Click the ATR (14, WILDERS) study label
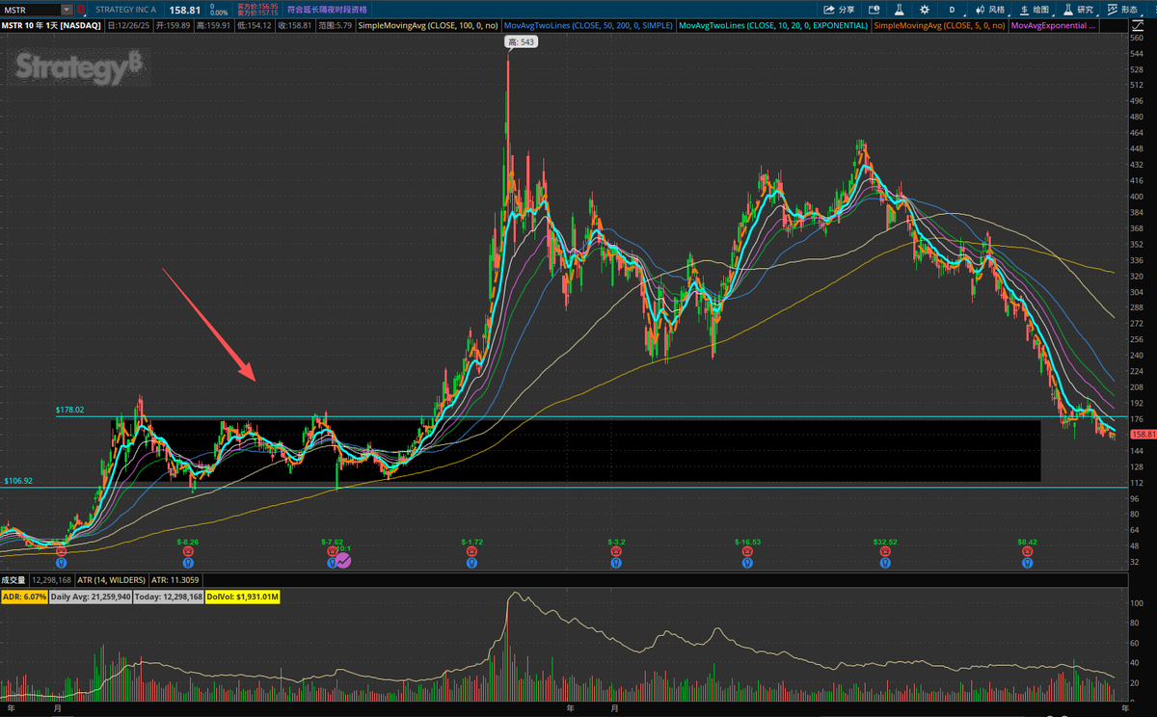Image resolution: width=1157 pixels, height=717 pixels. click(111, 580)
